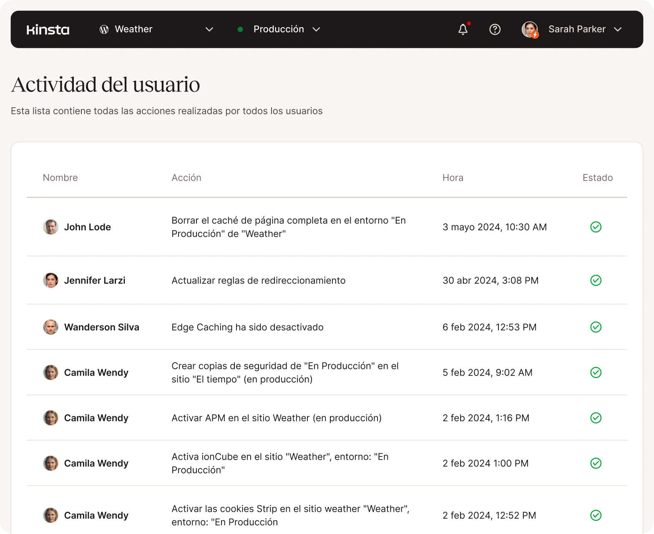Click John Lode's avatar picture

[x=50, y=227]
